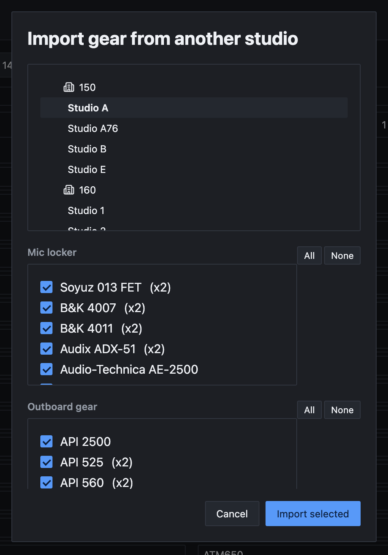This screenshot has height=555, width=388.
Task: Click the Mic locker section heading
Action: 52,252
